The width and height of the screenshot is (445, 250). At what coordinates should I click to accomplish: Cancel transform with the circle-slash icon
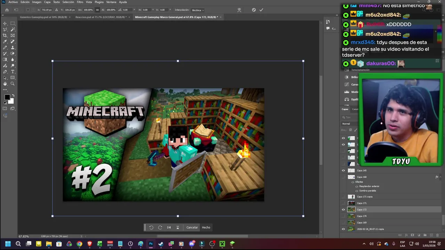click(x=254, y=10)
